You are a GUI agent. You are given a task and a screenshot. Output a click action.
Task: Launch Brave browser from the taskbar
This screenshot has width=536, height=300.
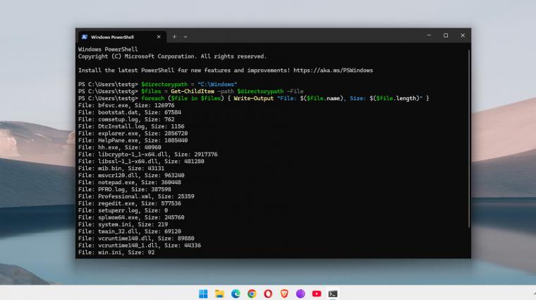tap(284, 294)
